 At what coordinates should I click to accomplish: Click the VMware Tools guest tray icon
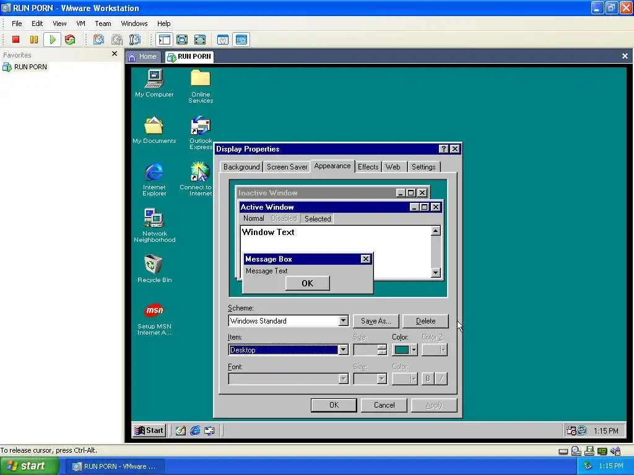click(x=582, y=430)
